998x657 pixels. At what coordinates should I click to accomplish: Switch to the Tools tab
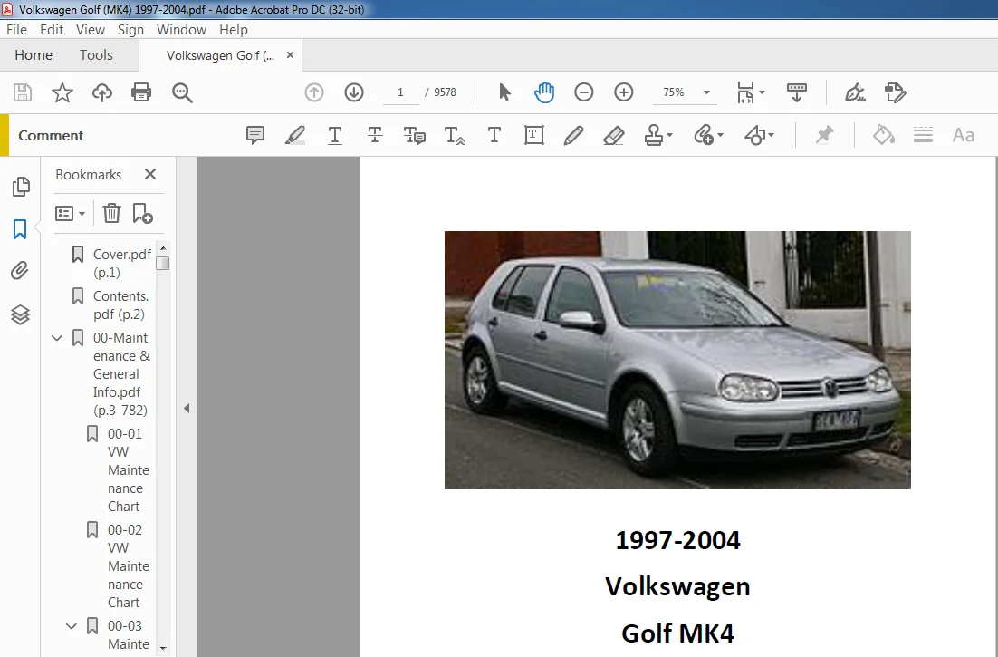[x=96, y=55]
